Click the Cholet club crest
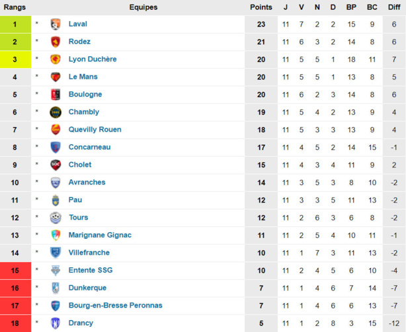 tap(56, 165)
